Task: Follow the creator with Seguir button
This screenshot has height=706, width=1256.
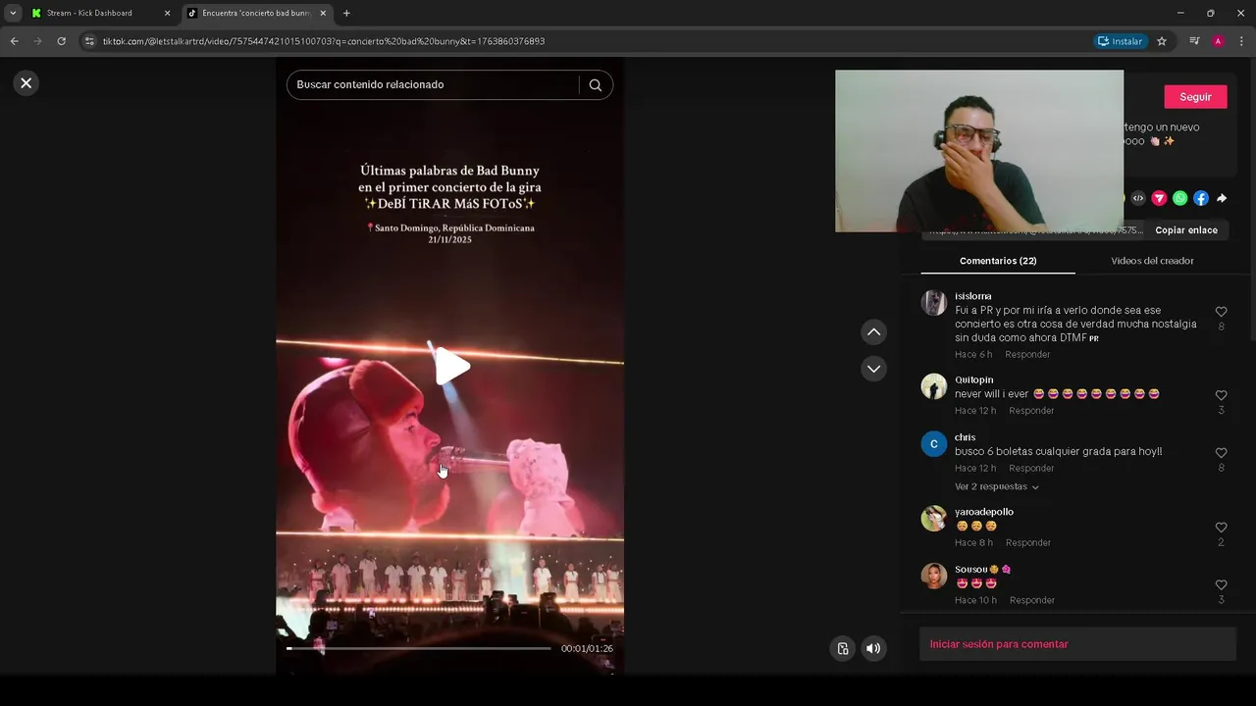Action: [x=1195, y=97]
